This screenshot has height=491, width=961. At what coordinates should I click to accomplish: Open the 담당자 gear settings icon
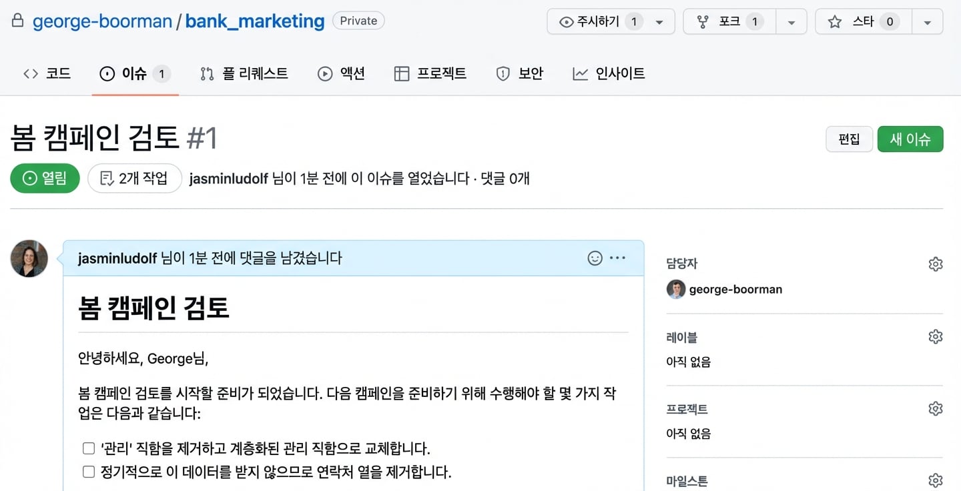[936, 264]
